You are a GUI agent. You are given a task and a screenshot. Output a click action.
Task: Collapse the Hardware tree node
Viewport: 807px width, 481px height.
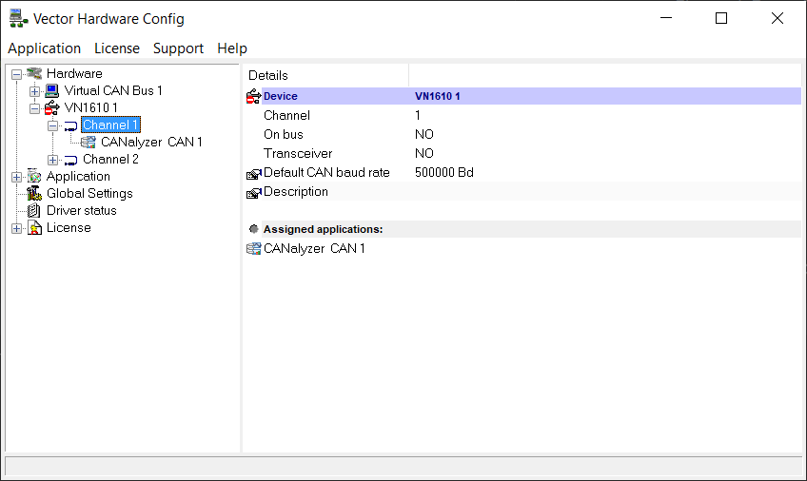pos(16,74)
